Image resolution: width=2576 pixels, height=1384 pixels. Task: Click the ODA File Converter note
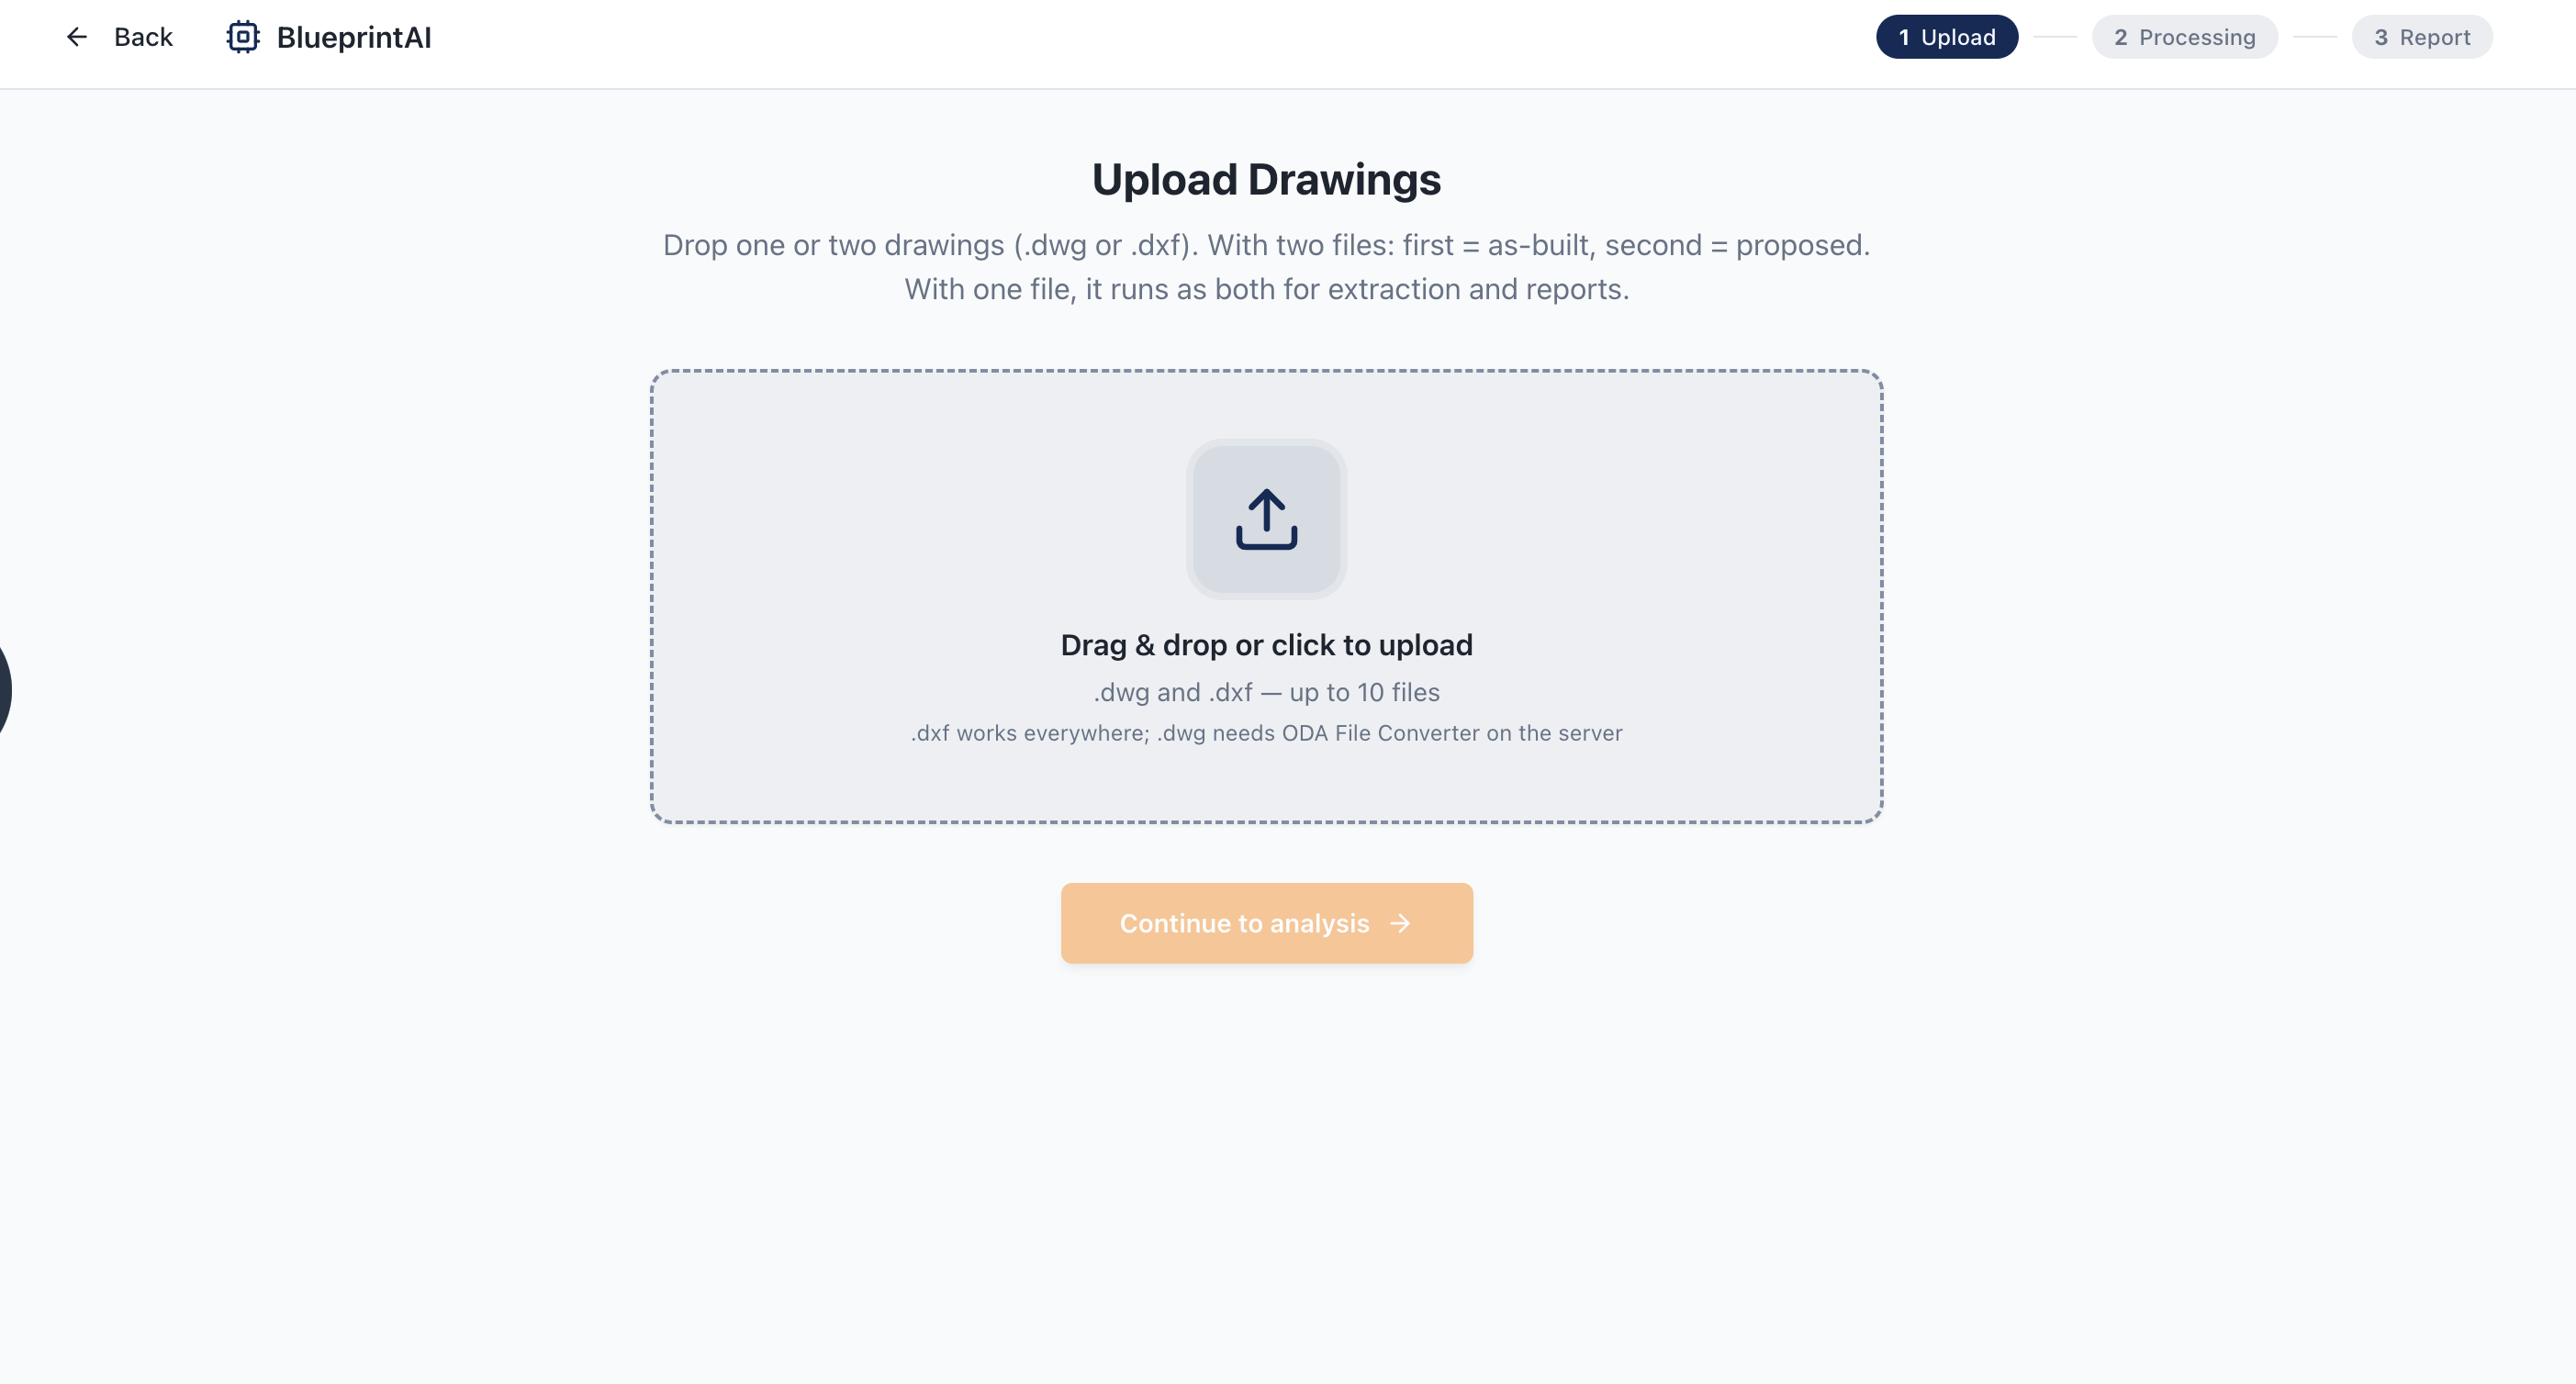(x=1266, y=733)
